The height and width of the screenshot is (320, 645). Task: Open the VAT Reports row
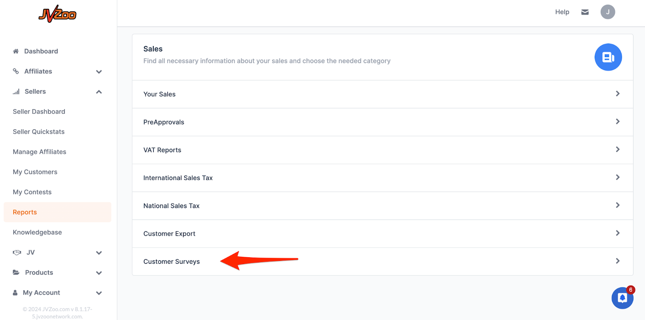click(x=162, y=150)
